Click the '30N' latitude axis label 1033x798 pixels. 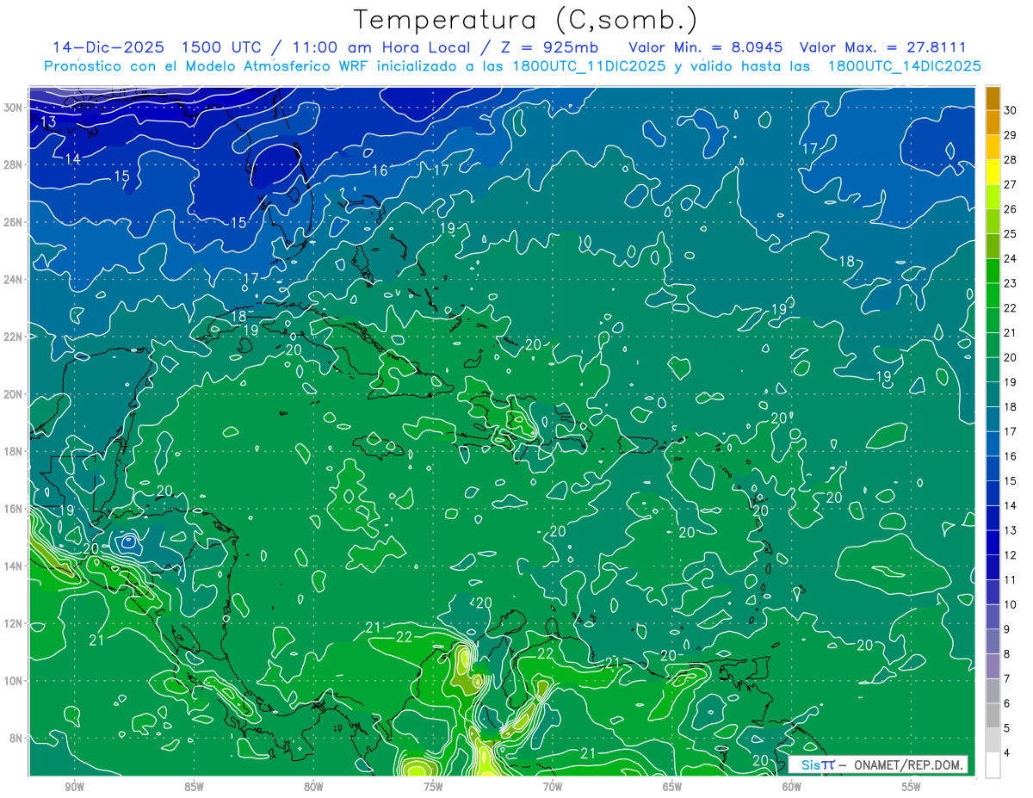[13, 107]
